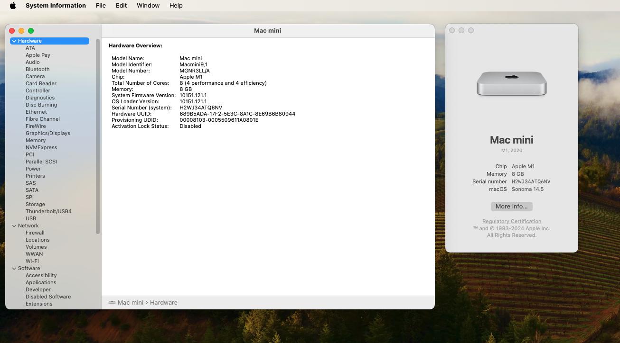Image resolution: width=620 pixels, height=343 pixels.
Task: Select Ethernet in the sidebar
Action: pos(36,112)
